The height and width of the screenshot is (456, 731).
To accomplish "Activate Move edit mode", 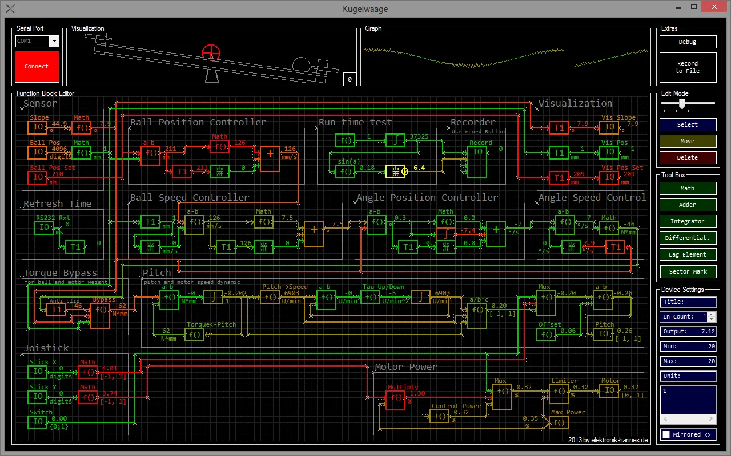I will click(687, 141).
